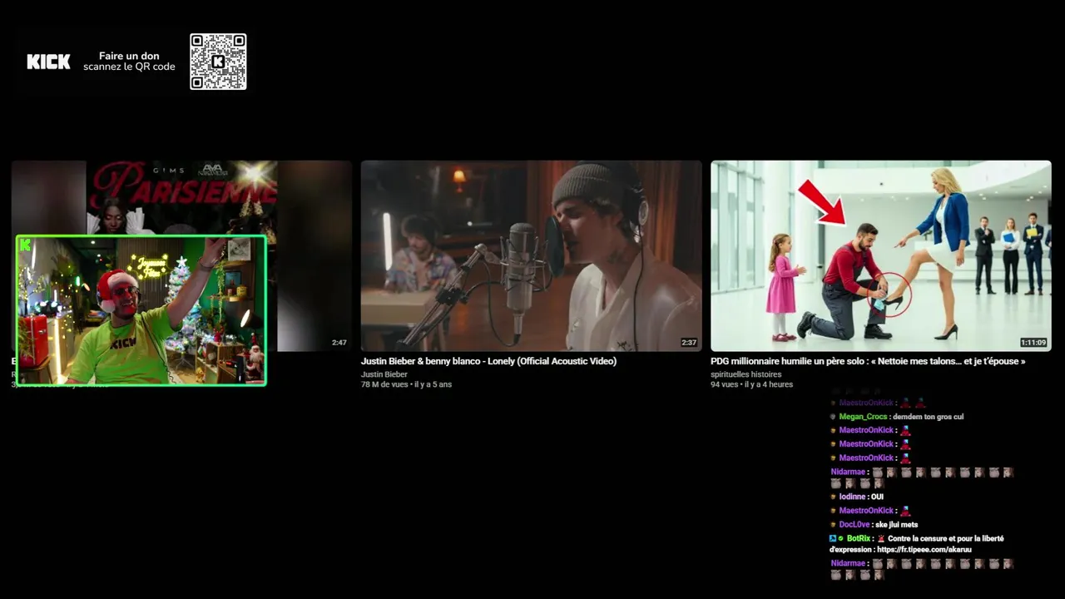
Task: Click the siren emoji in the BotRix message
Action: [880, 538]
